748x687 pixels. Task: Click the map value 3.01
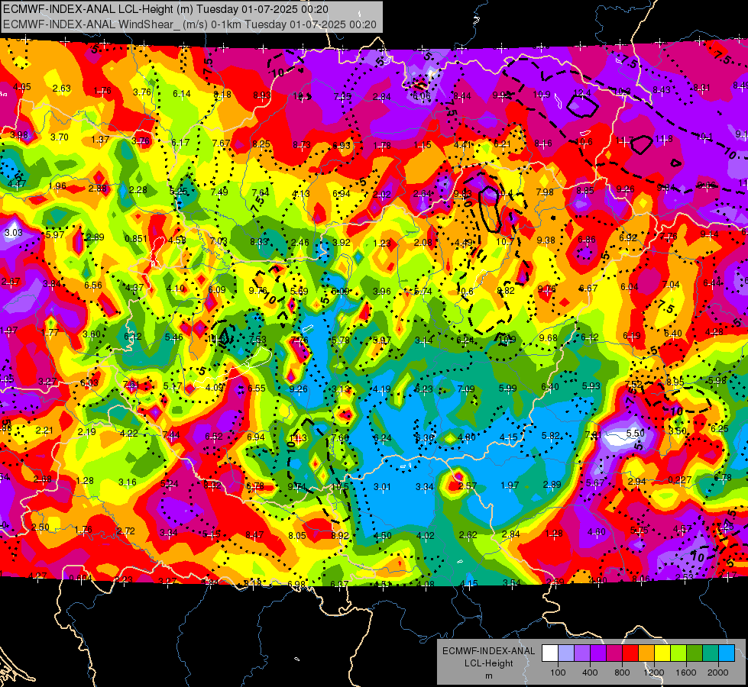382,487
